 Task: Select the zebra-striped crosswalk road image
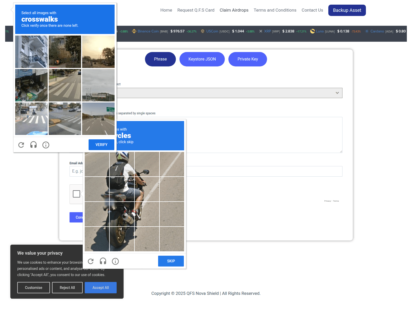65,85
